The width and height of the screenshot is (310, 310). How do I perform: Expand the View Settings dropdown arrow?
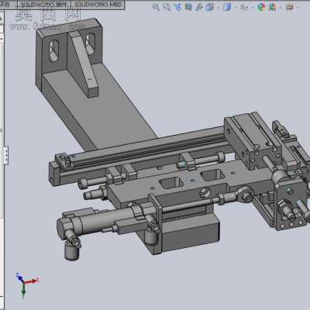pos(298,8)
